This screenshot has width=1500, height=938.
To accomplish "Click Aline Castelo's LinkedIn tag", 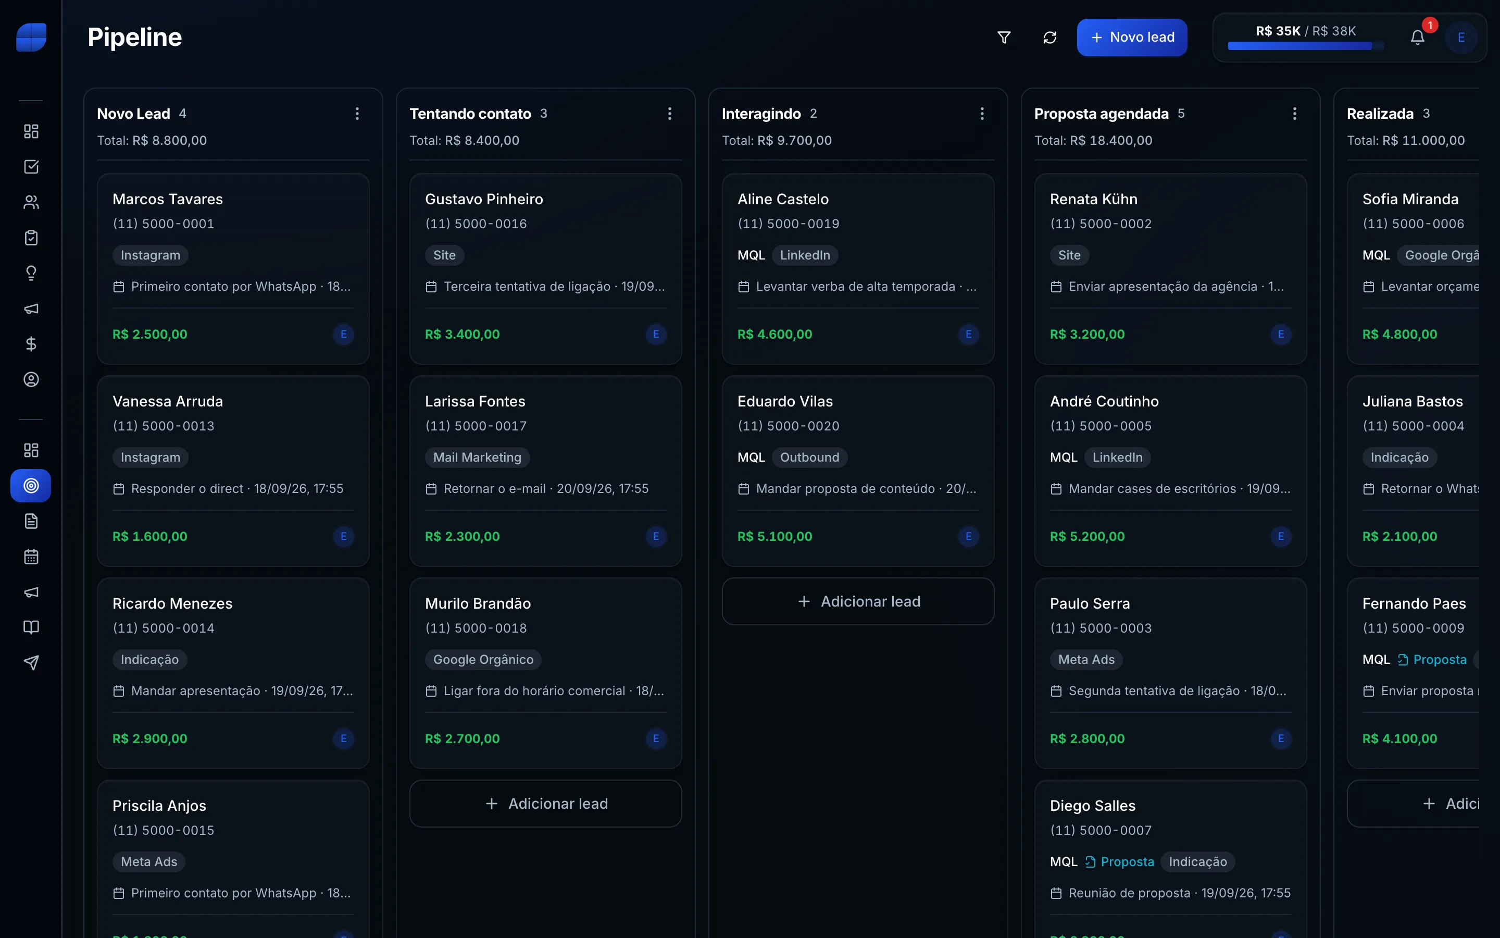I will point(805,255).
